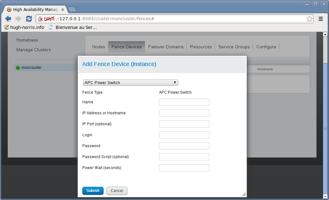
Task: Open the hugh-norris.info bookmark
Action: (x=24, y=27)
